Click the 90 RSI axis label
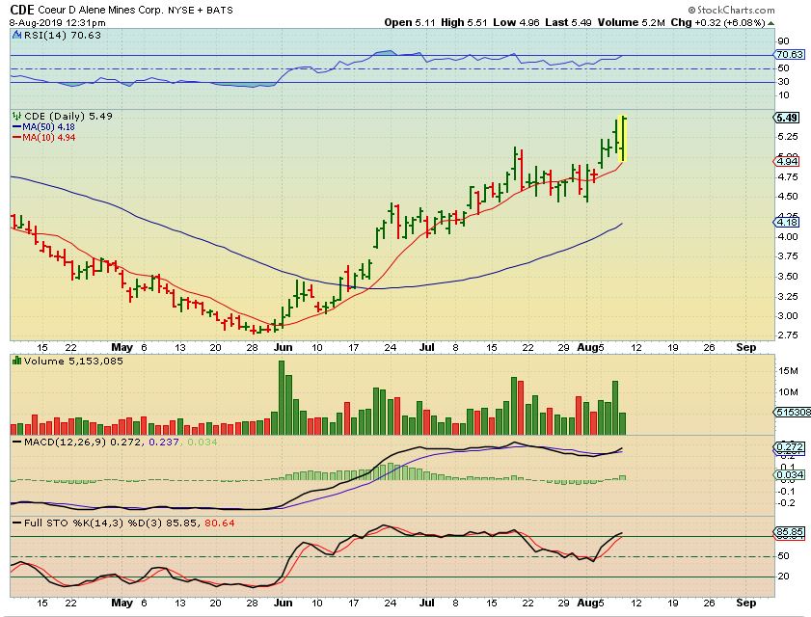The image size is (811, 617). (784, 41)
